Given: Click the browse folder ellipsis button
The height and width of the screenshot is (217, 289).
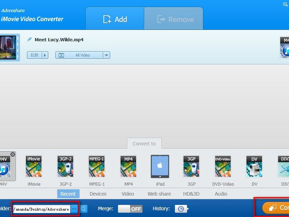Looking at the screenshot, I should tap(74, 209).
